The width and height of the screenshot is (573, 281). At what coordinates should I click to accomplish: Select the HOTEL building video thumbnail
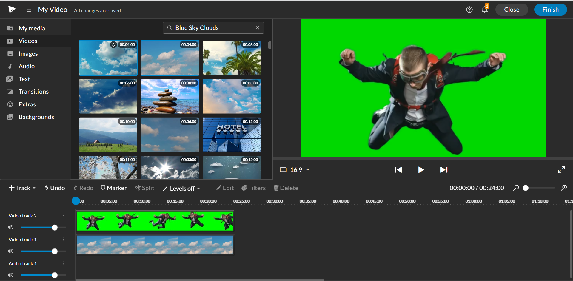point(231,135)
